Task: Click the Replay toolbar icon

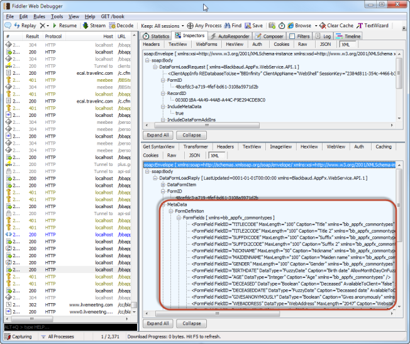Action: click(x=16, y=26)
